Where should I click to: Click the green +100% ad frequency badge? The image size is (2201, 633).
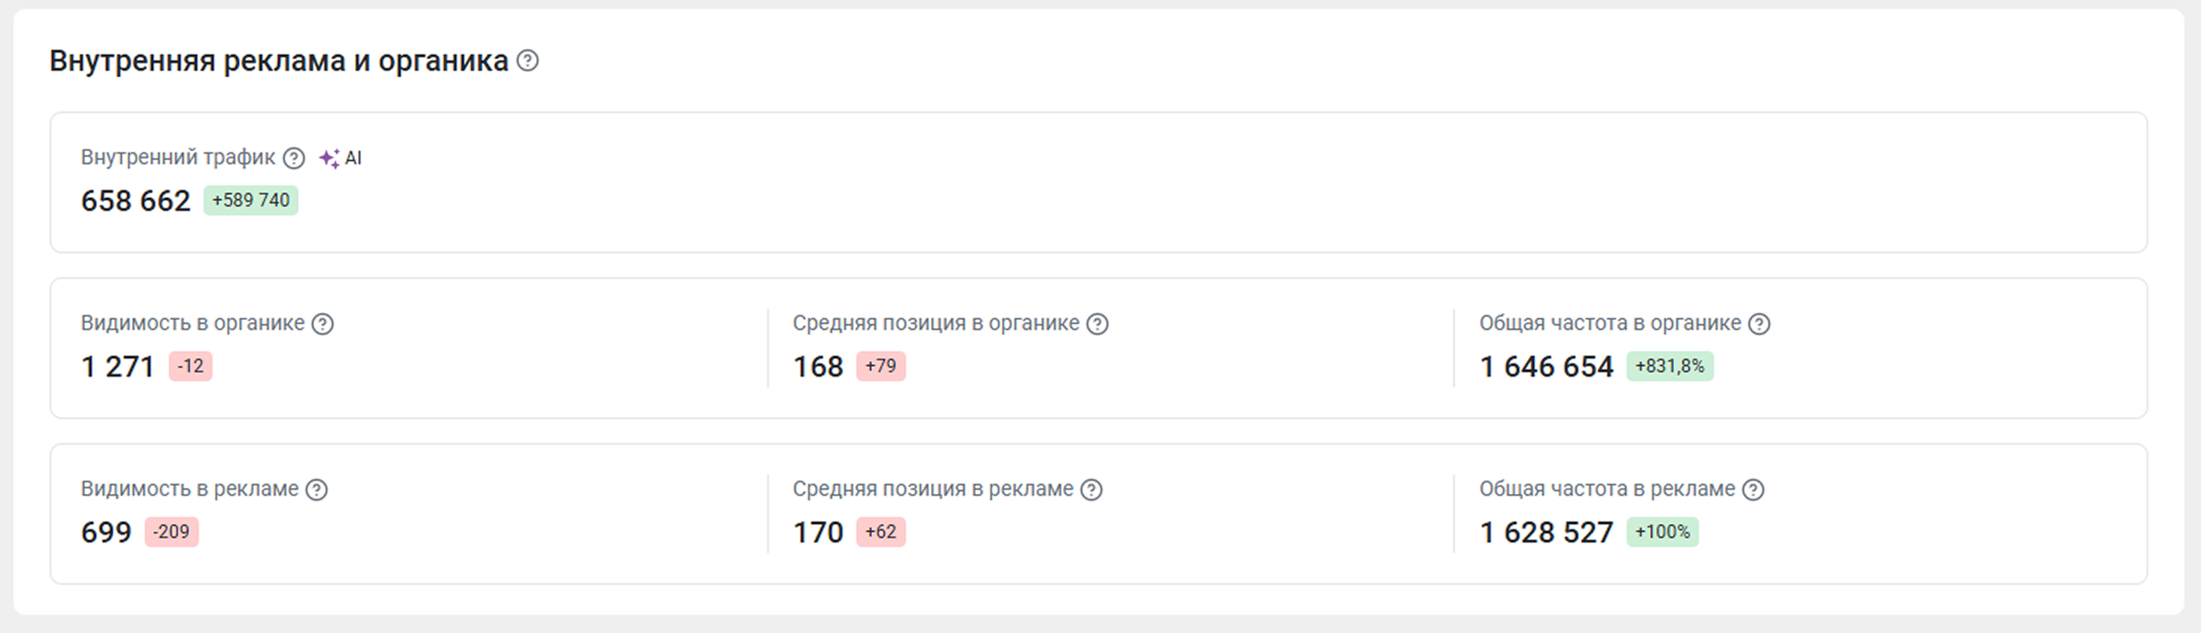click(x=1662, y=532)
